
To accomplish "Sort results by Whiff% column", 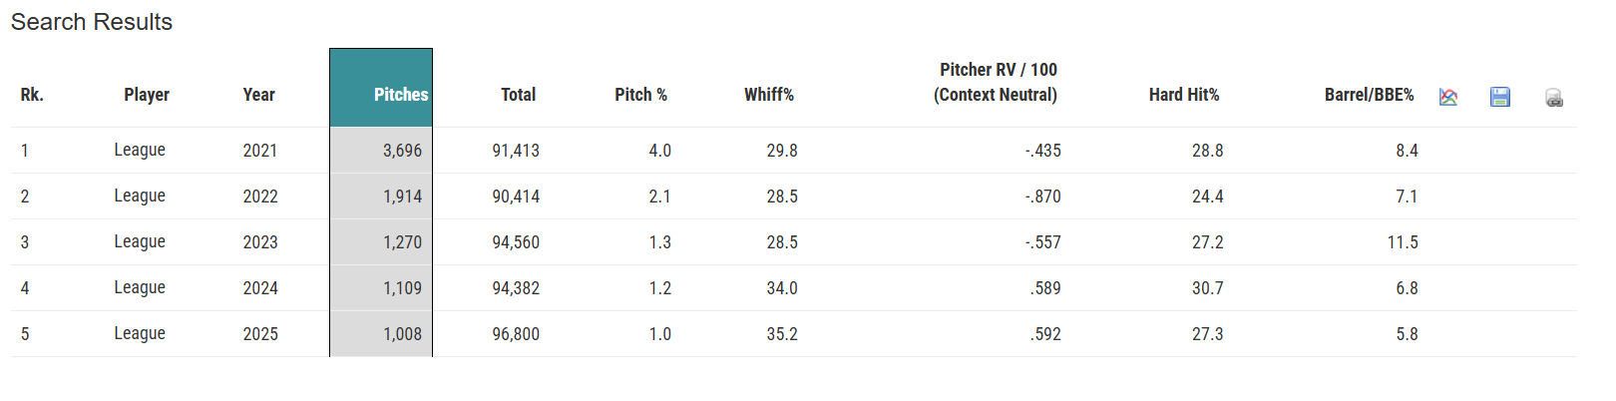I will [768, 95].
